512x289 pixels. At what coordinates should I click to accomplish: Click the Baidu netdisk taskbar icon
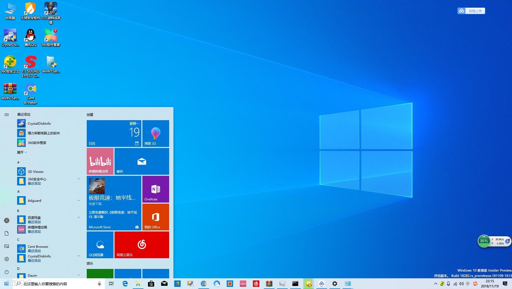click(321, 284)
